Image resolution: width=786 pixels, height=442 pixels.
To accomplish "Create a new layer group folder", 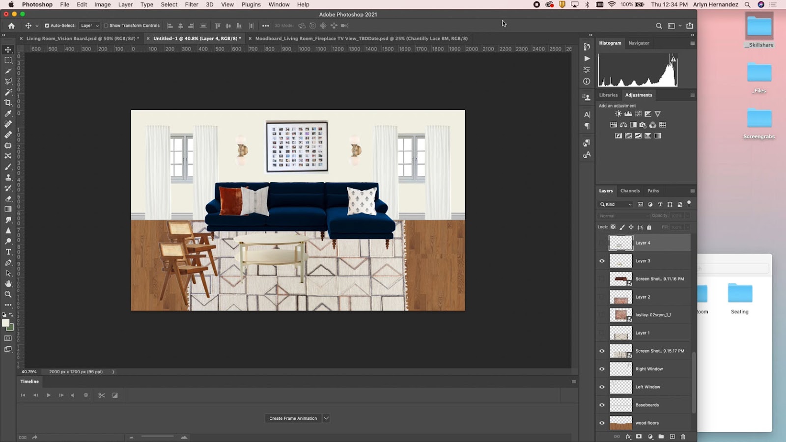I will [661, 437].
